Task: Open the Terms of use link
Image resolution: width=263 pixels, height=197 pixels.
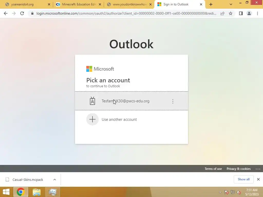Action: pos(213,169)
